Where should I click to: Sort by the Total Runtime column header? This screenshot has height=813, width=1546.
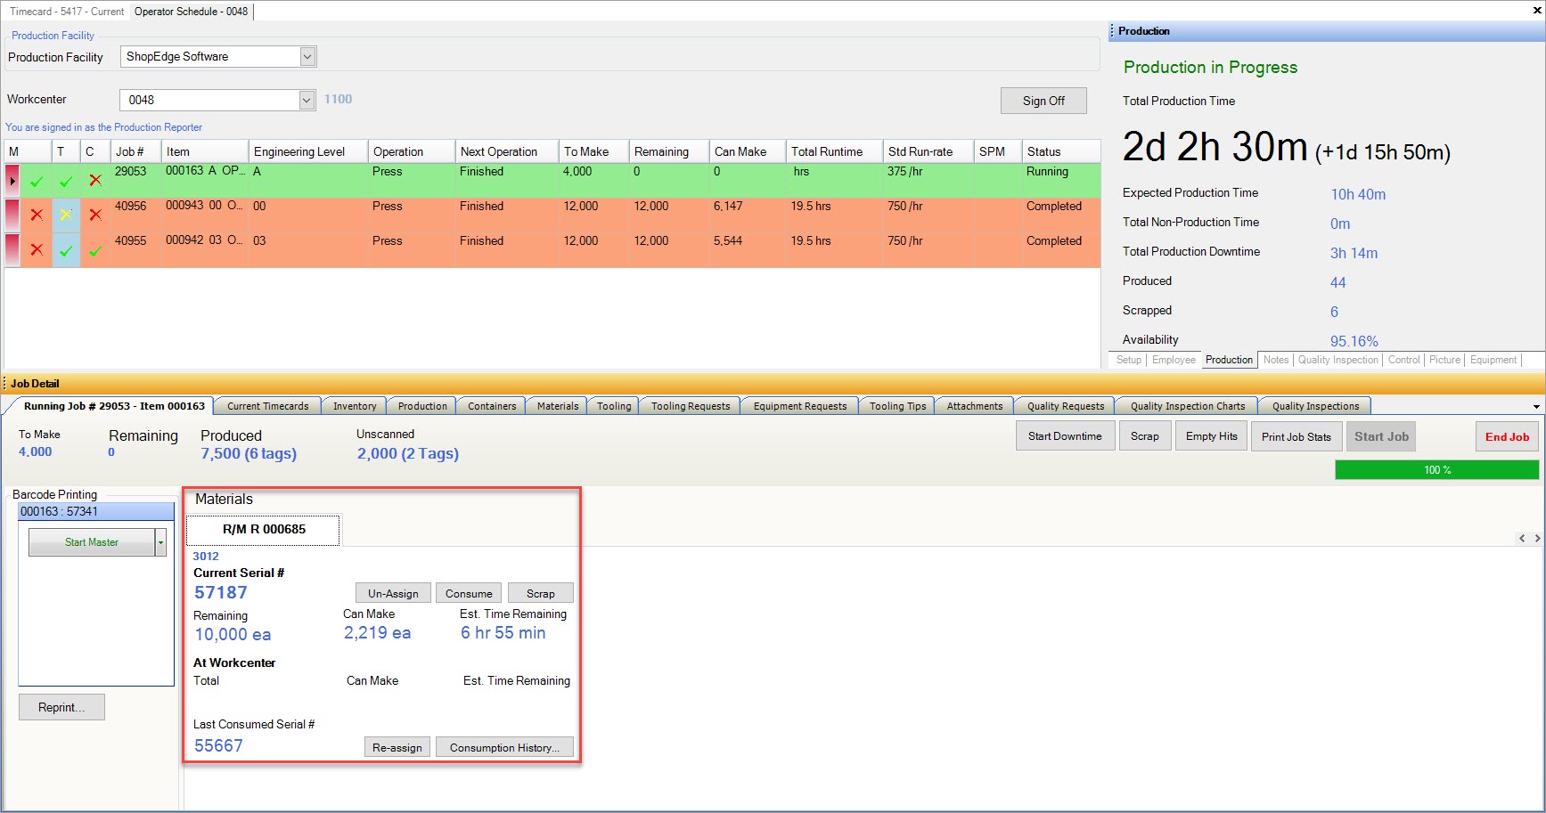835,151
